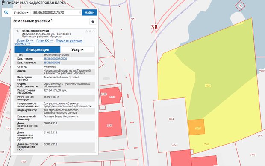Click the Найти search button
This screenshot has width=265, height=166.
click(90, 12)
